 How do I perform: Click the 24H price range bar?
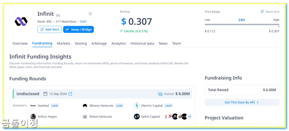click(242, 25)
